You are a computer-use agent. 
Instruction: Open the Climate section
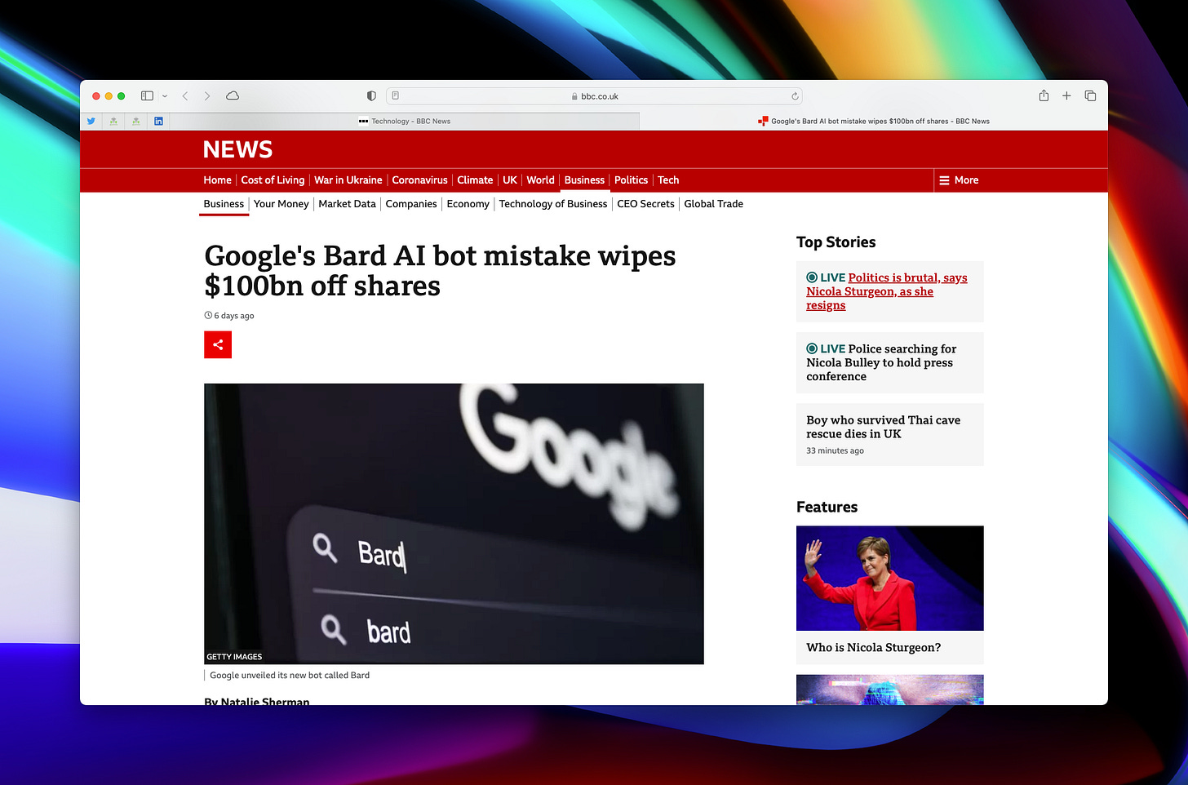click(475, 180)
